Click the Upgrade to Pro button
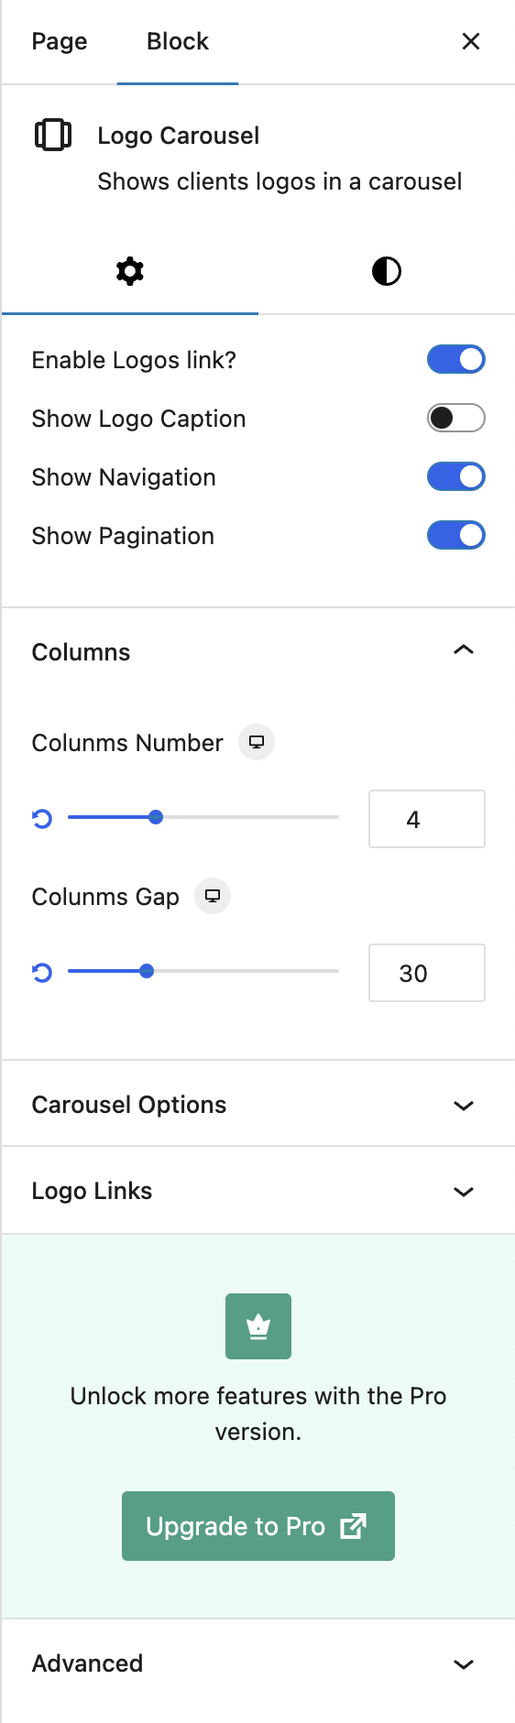Image resolution: width=515 pixels, height=1723 pixels. pyautogui.click(x=258, y=1526)
